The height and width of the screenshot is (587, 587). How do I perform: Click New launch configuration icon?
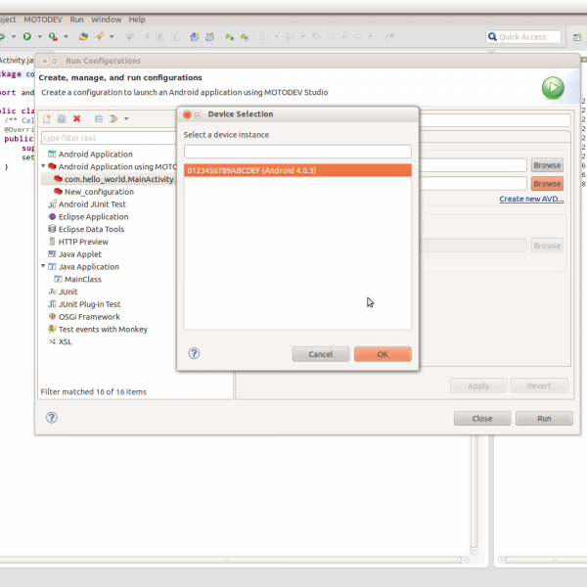(46, 118)
